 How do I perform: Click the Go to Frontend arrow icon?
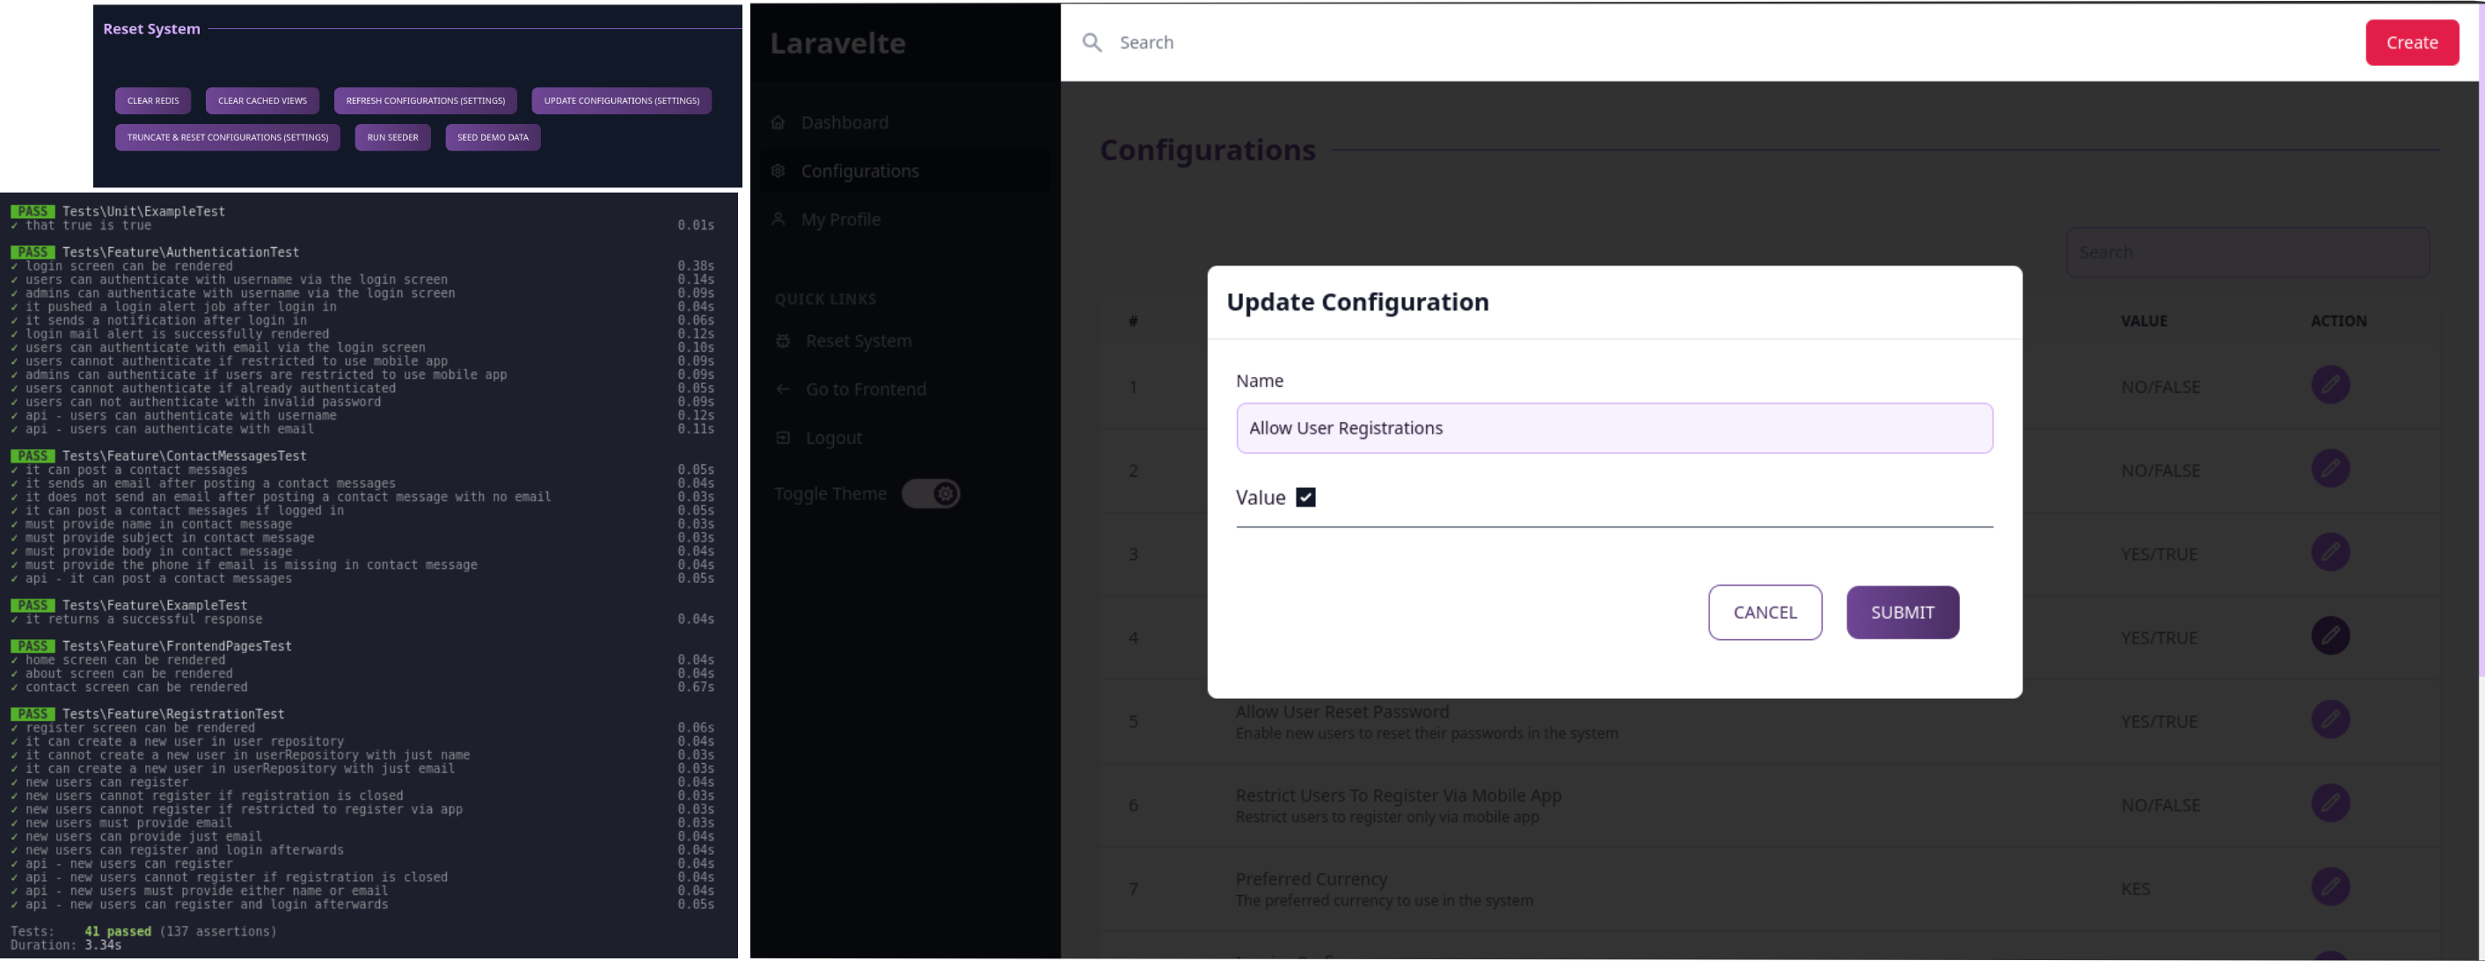pyautogui.click(x=783, y=389)
